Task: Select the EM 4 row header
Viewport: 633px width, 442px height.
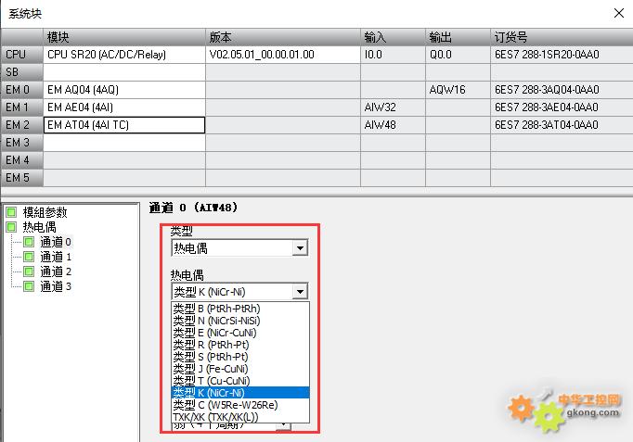Action: tap(22, 160)
